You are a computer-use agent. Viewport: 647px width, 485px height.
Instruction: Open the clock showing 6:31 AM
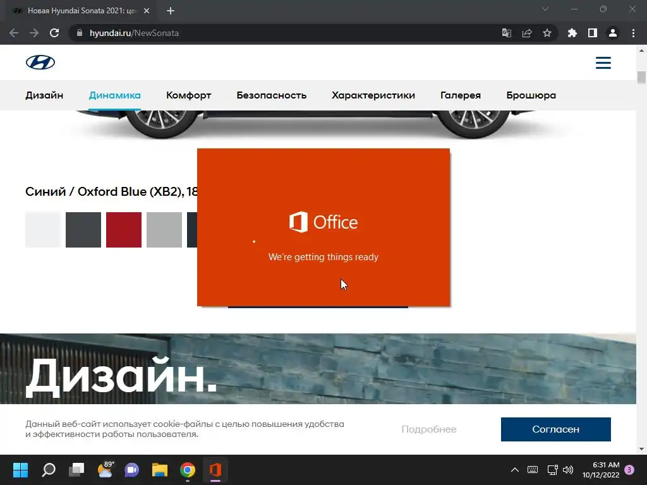[601, 470]
